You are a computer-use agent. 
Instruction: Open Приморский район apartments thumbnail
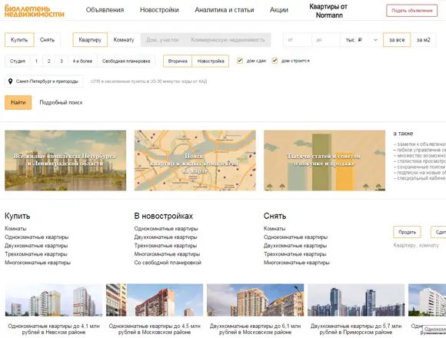coord(356,300)
